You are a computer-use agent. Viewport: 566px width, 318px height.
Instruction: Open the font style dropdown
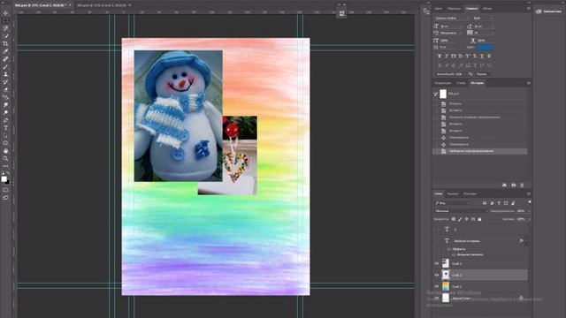(x=483, y=18)
